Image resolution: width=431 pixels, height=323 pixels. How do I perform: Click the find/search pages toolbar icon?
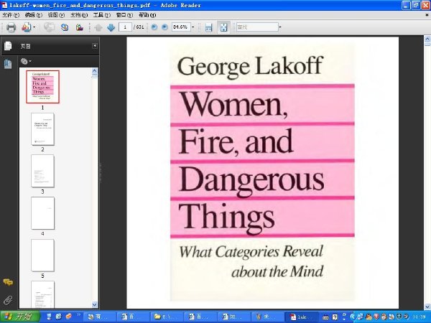(x=65, y=27)
